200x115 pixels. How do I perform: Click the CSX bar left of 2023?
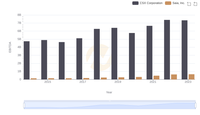[184, 50]
